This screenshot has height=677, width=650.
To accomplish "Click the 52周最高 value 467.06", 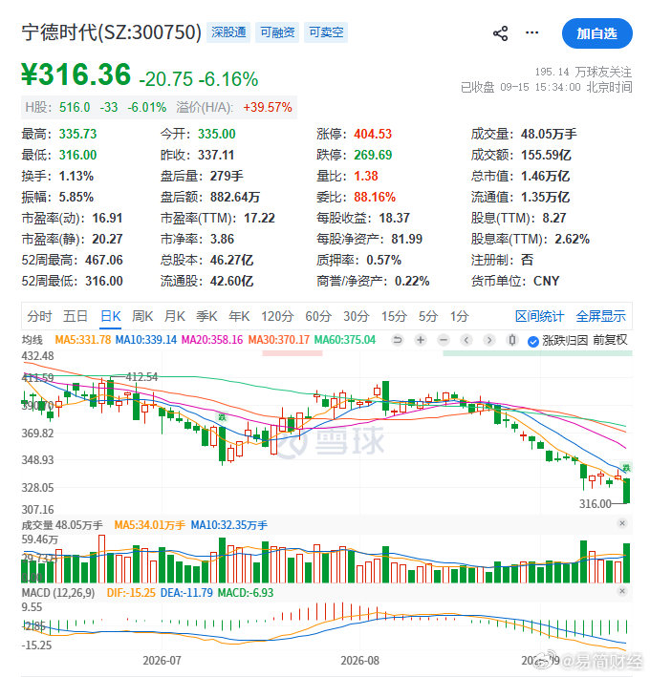I will pos(104,260).
